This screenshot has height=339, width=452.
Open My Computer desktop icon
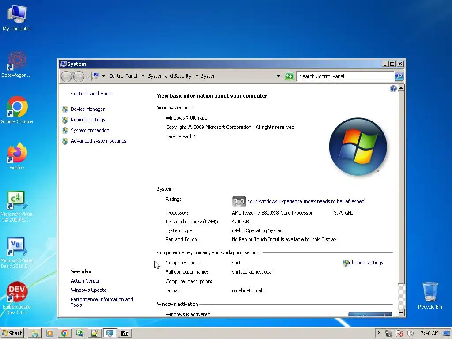click(x=17, y=18)
